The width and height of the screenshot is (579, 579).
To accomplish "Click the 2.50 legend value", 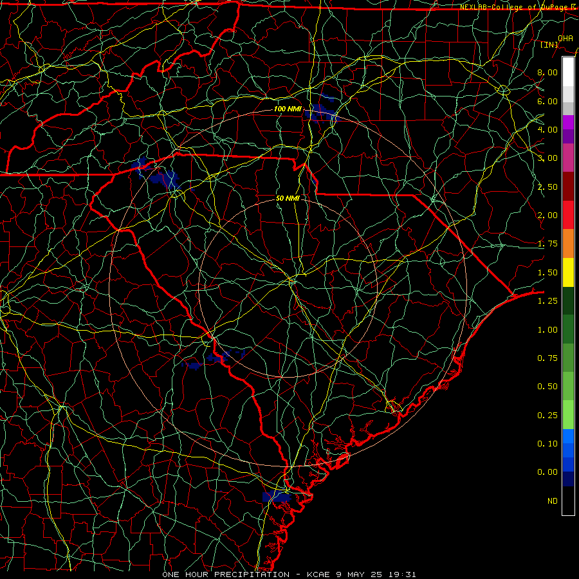I will 547,187.
